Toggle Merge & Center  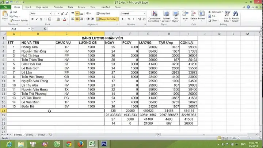click(106, 19)
